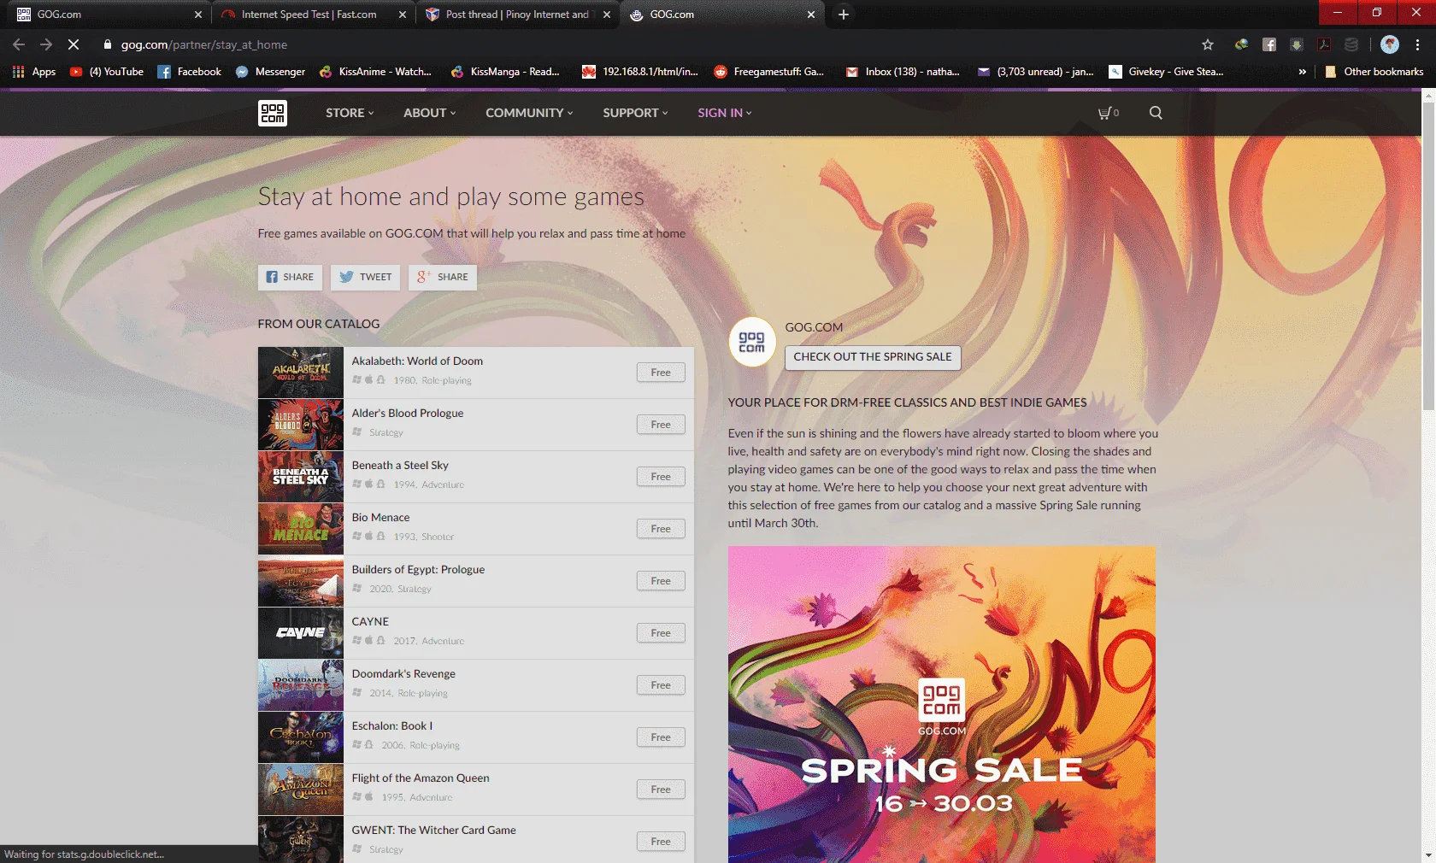Open the Adobe Acrobat extension icon
The width and height of the screenshot is (1436, 863).
pyautogui.click(x=1324, y=44)
